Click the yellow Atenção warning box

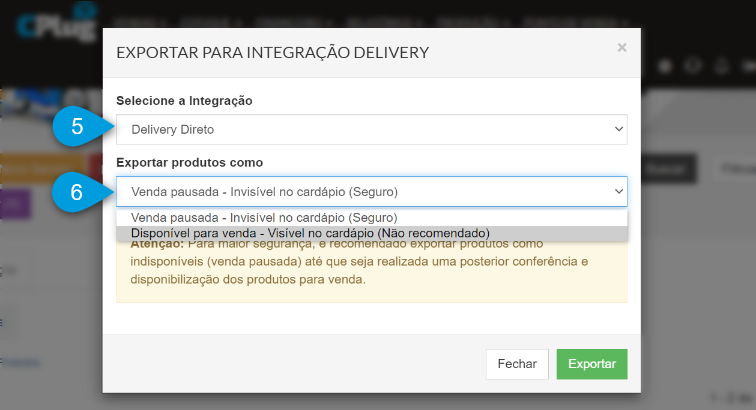[372, 264]
